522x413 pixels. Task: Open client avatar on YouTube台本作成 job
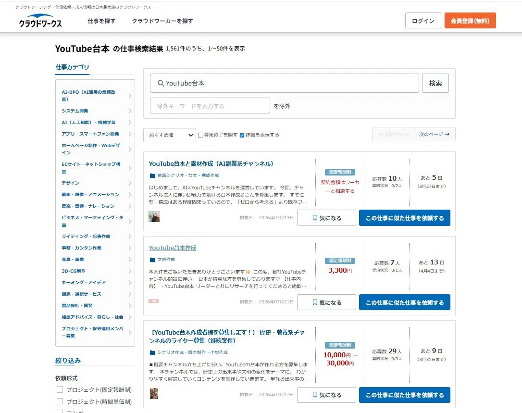click(153, 301)
